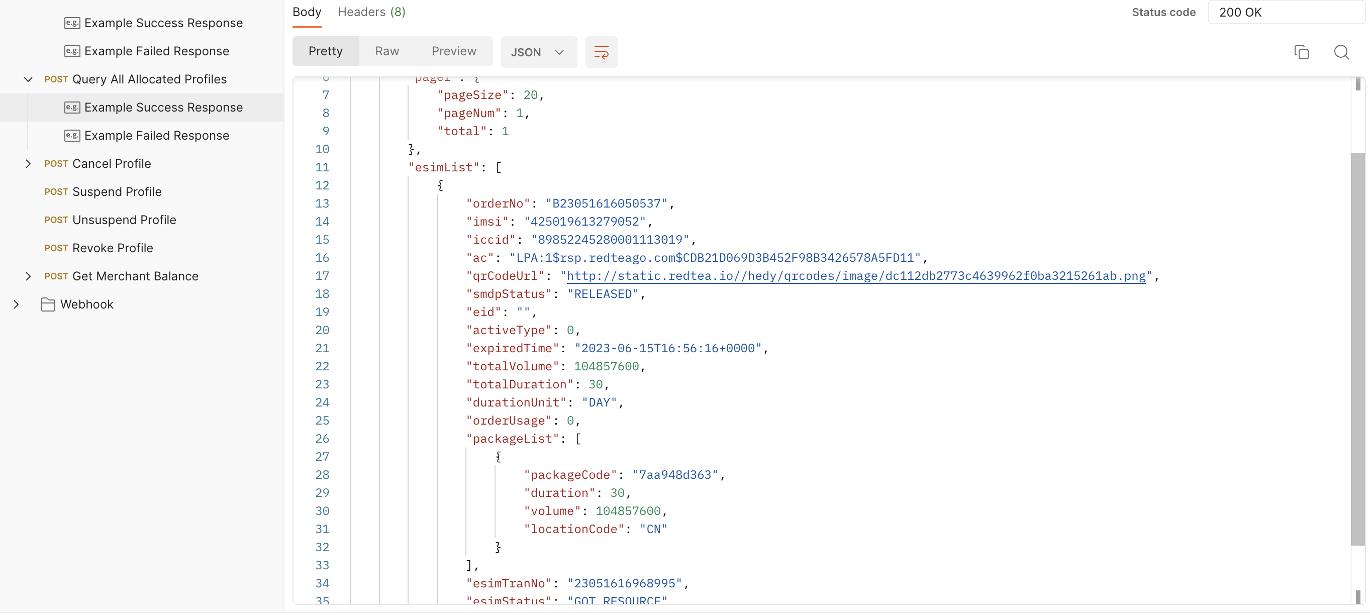The image size is (1370, 615).
Task: Click the e.g. icon beside topmost Example Success Response
Action: pos(73,23)
